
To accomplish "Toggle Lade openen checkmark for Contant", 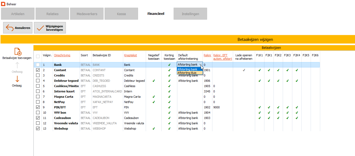I will tap(244, 70).
